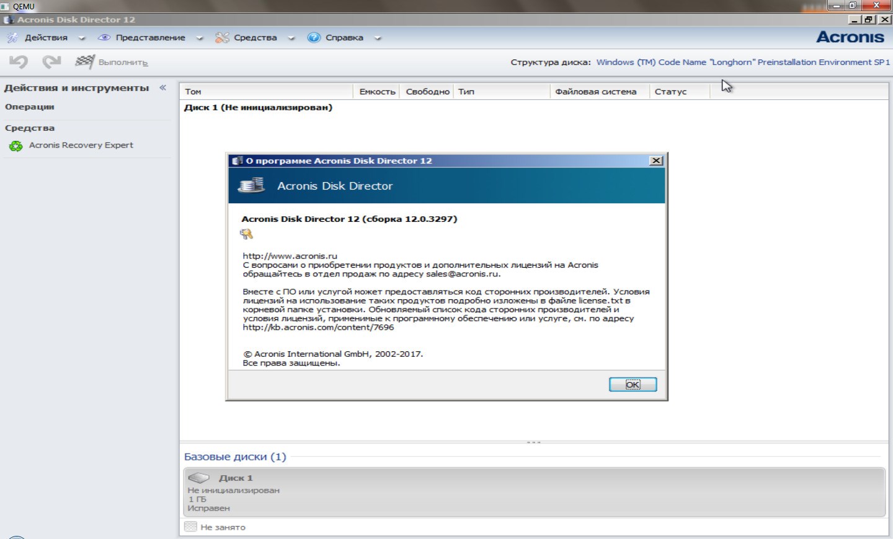The height and width of the screenshot is (539, 893).
Task: Sort by the Файловая система column header
Action: [x=600, y=91]
